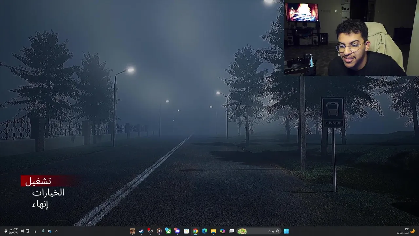Image resolution: width=419 pixels, height=236 pixels.
Task: Launch Microsoft Copilot from the taskbar
Action: click(223, 231)
